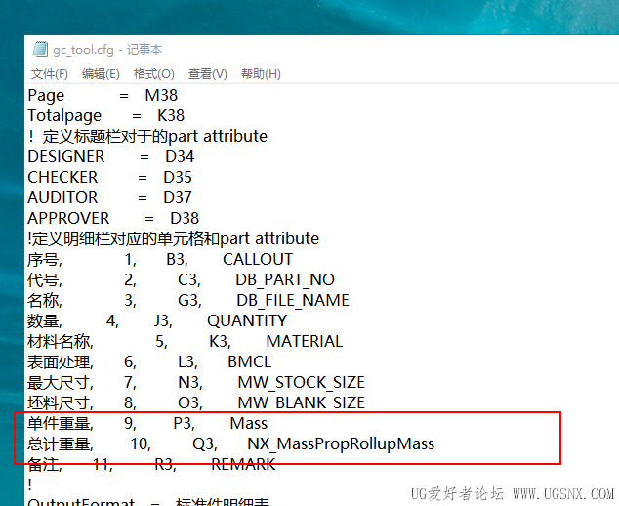
Task: Click the DB_FILE_NAME attribute text
Action: [293, 301]
